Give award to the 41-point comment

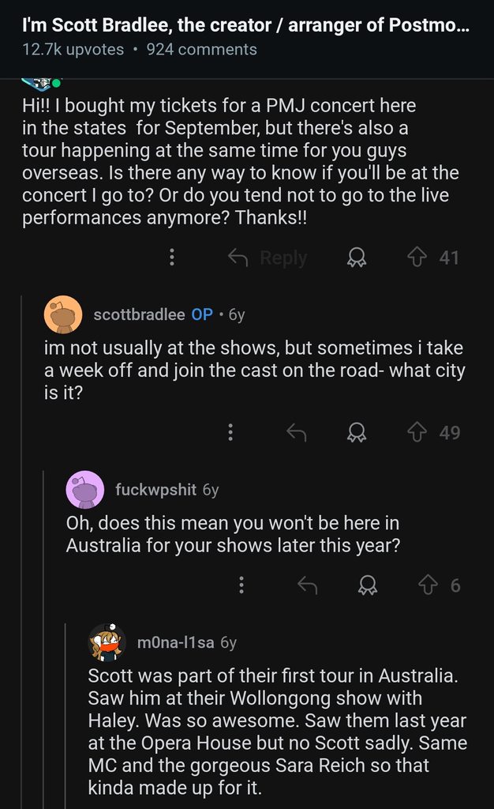pyautogui.click(x=357, y=258)
